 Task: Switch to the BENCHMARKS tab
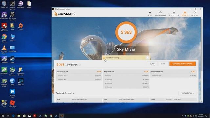click(x=160, y=14)
